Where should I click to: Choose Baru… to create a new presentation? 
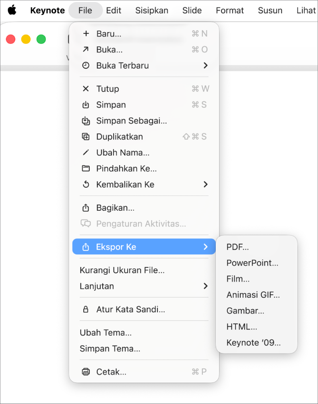144,33
